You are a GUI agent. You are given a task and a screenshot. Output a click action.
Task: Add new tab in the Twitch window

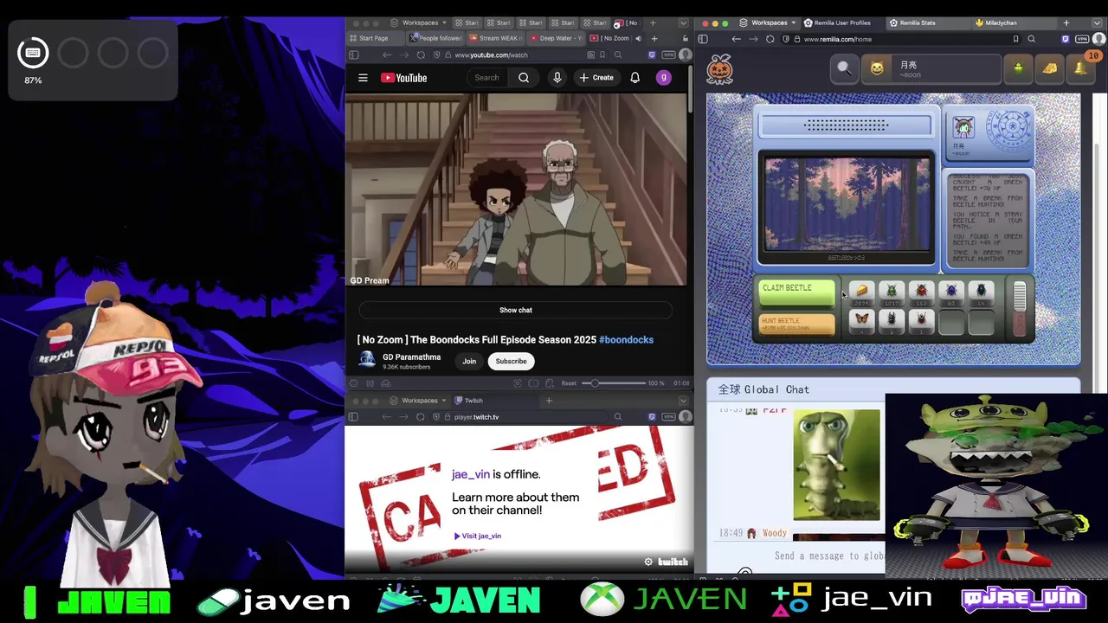pos(549,401)
